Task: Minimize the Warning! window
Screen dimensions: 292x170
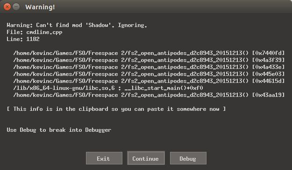Action: (x=16, y=7)
